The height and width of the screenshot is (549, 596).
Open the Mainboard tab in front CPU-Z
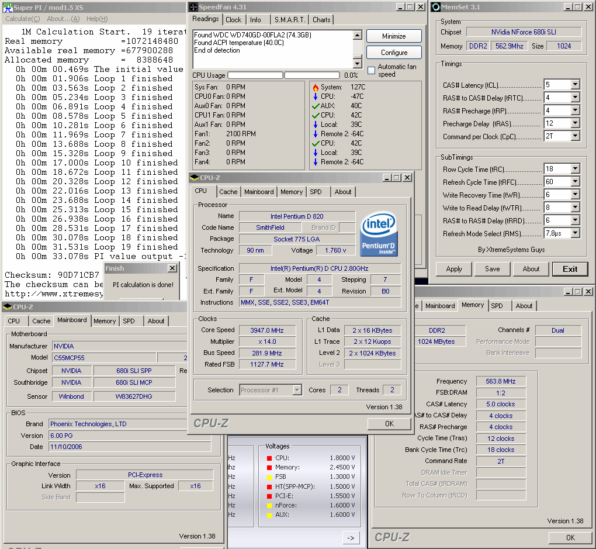259,192
